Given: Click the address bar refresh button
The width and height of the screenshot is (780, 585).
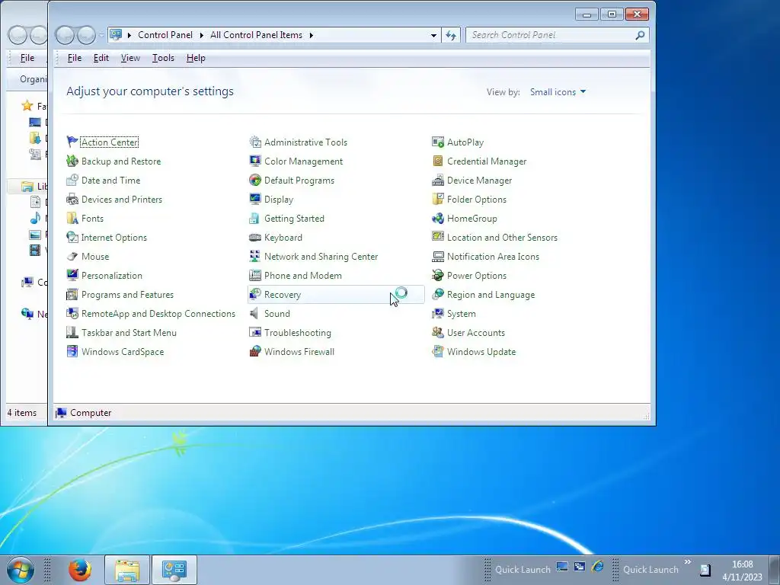Looking at the screenshot, I should click(451, 35).
